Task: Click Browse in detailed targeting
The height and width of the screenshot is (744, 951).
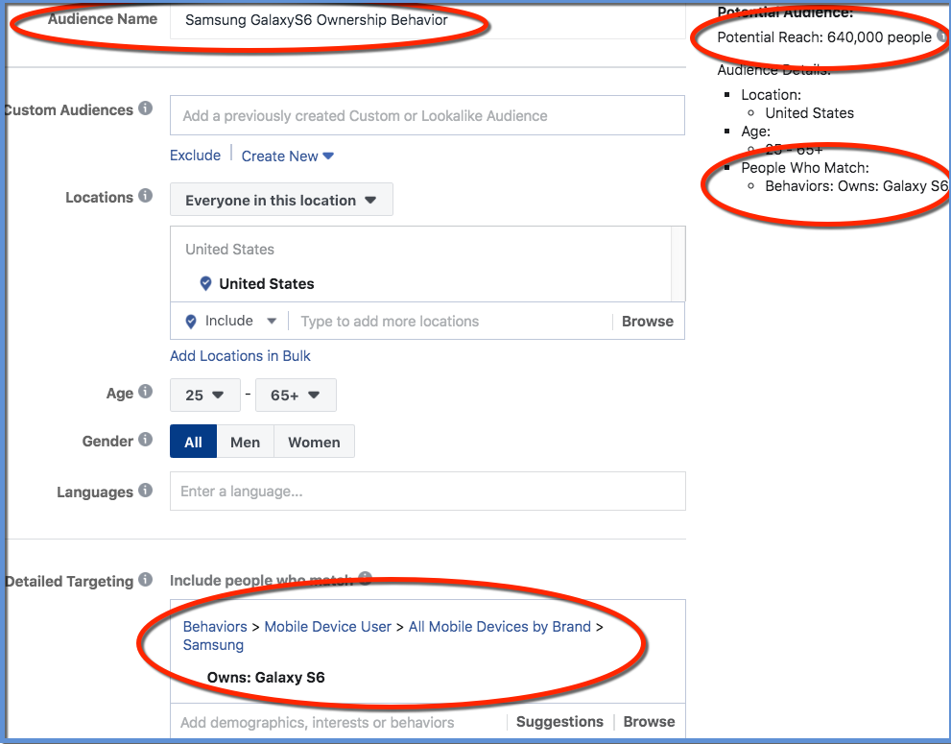Action: (x=649, y=722)
